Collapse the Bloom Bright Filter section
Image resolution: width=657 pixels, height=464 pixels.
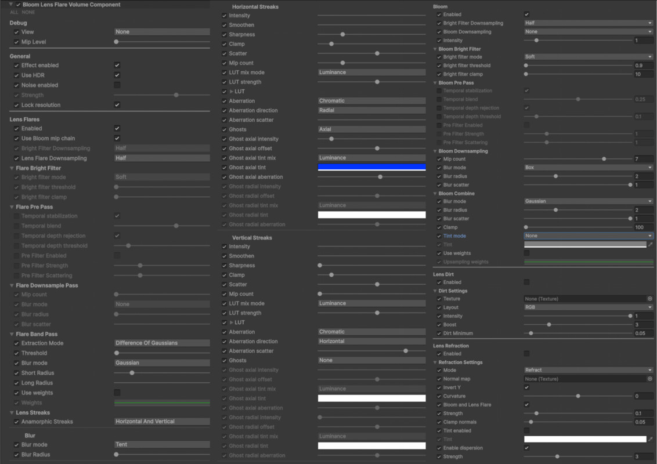click(435, 49)
